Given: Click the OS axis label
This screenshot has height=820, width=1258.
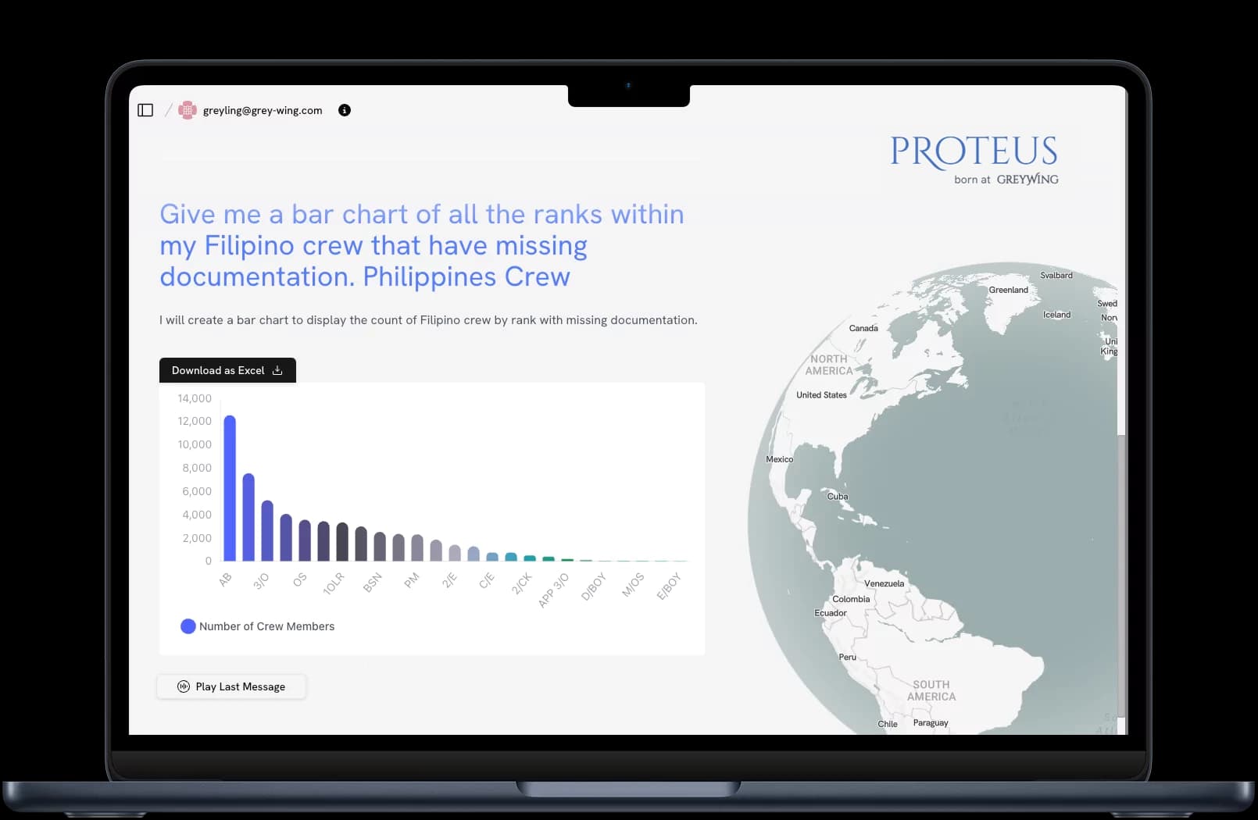Looking at the screenshot, I should tap(299, 579).
